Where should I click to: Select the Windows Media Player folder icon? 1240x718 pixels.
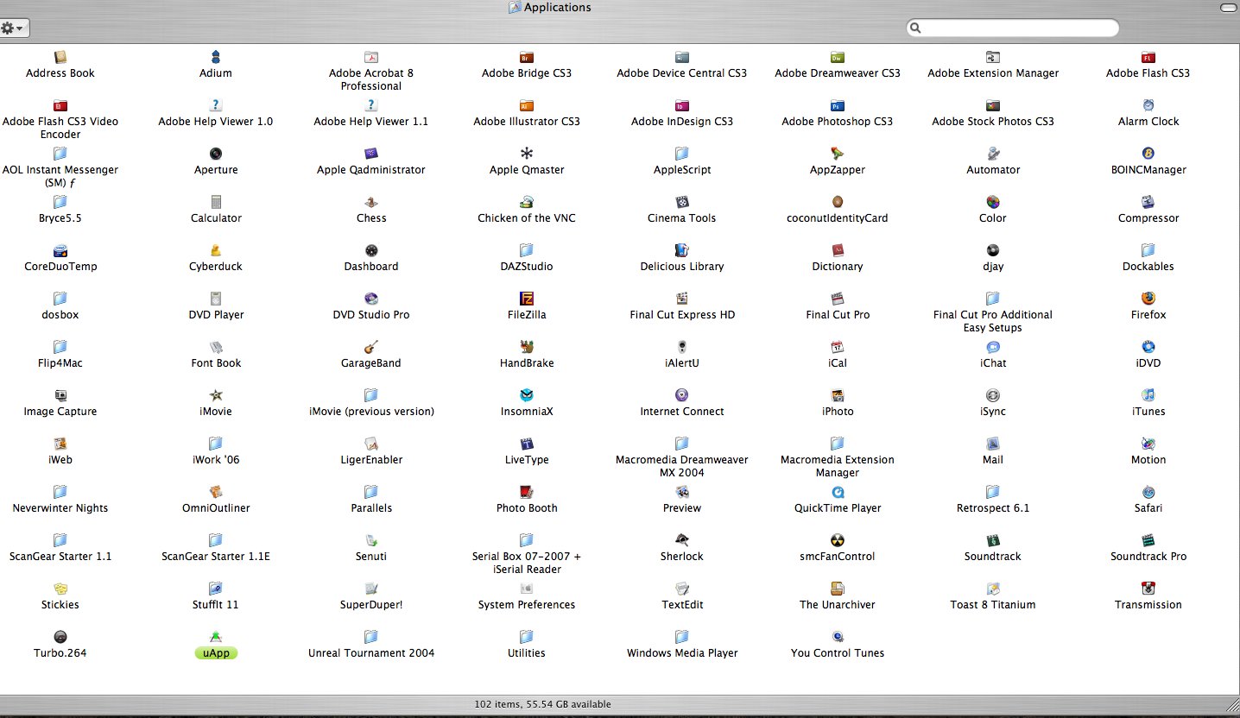tap(682, 637)
